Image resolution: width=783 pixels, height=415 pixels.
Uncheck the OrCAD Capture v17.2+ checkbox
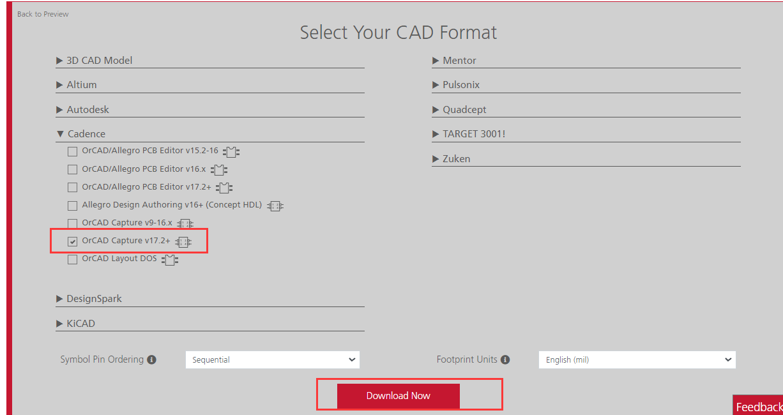[x=73, y=241]
